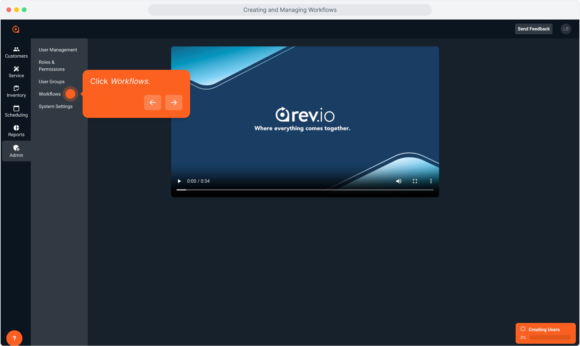Image resolution: width=580 pixels, height=346 pixels.
Task: Close the window with the red button
Action: click(x=9, y=10)
